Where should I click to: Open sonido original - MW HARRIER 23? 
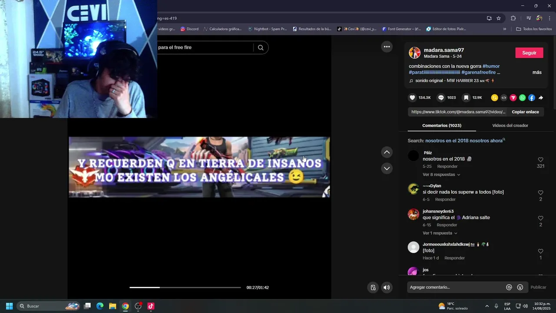pos(452,80)
